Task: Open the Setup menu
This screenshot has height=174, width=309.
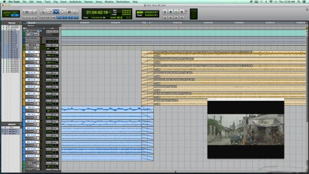Action: pyautogui.click(x=99, y=2)
